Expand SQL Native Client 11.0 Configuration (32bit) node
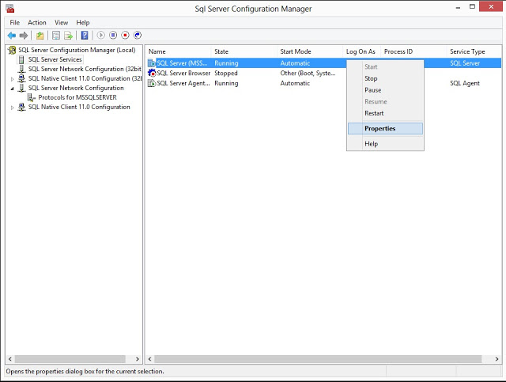Viewport: 506px width, 382px height. pos(13,79)
